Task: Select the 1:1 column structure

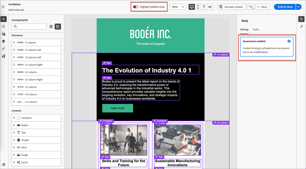Action: tap(36, 43)
